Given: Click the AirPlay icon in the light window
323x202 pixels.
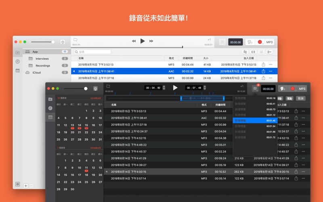Looking at the screenshot, I should click(63, 42).
